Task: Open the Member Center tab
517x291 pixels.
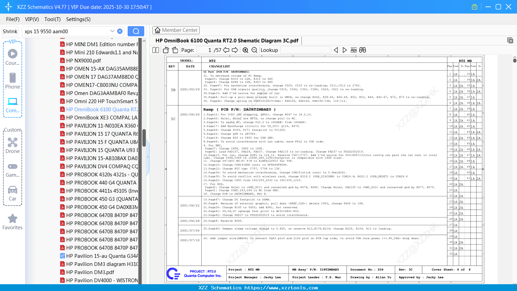Action: [176, 30]
